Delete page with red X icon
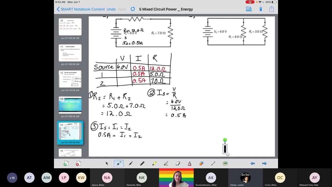This screenshot has width=332, height=187. click(x=78, y=163)
